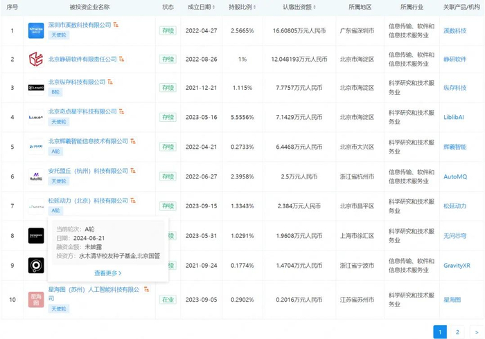
Task: Click 天使轮 tag under 深圳市溪数科技
Action: tap(59, 35)
